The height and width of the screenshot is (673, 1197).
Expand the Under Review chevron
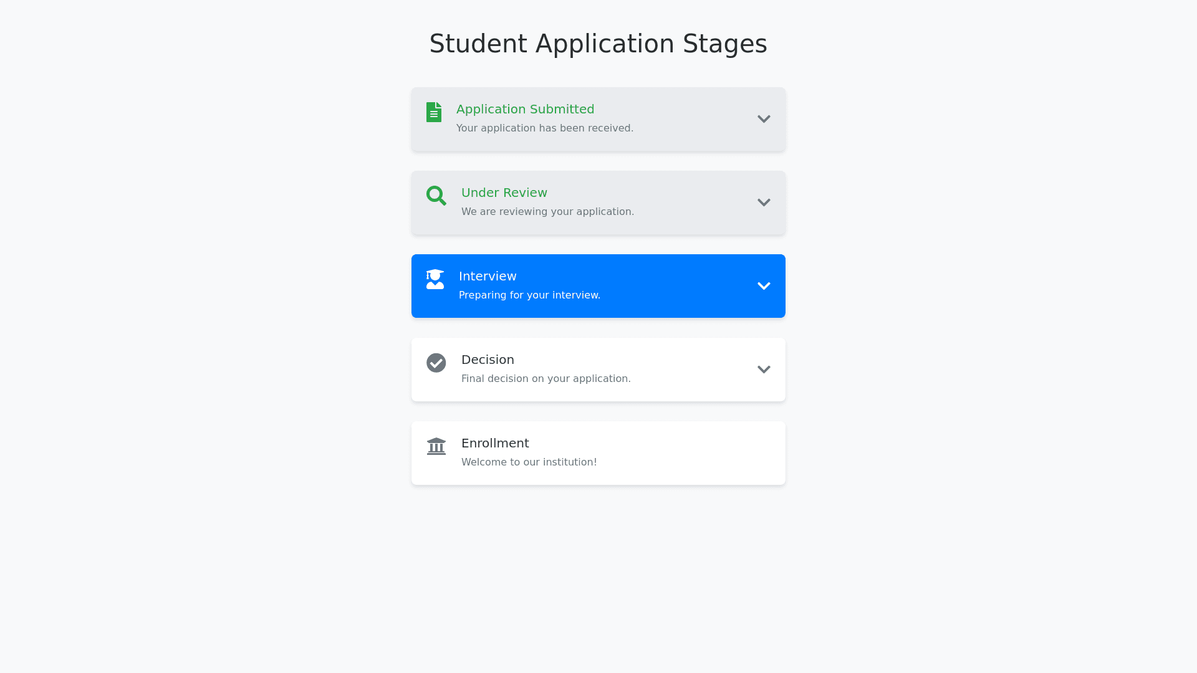tap(764, 203)
